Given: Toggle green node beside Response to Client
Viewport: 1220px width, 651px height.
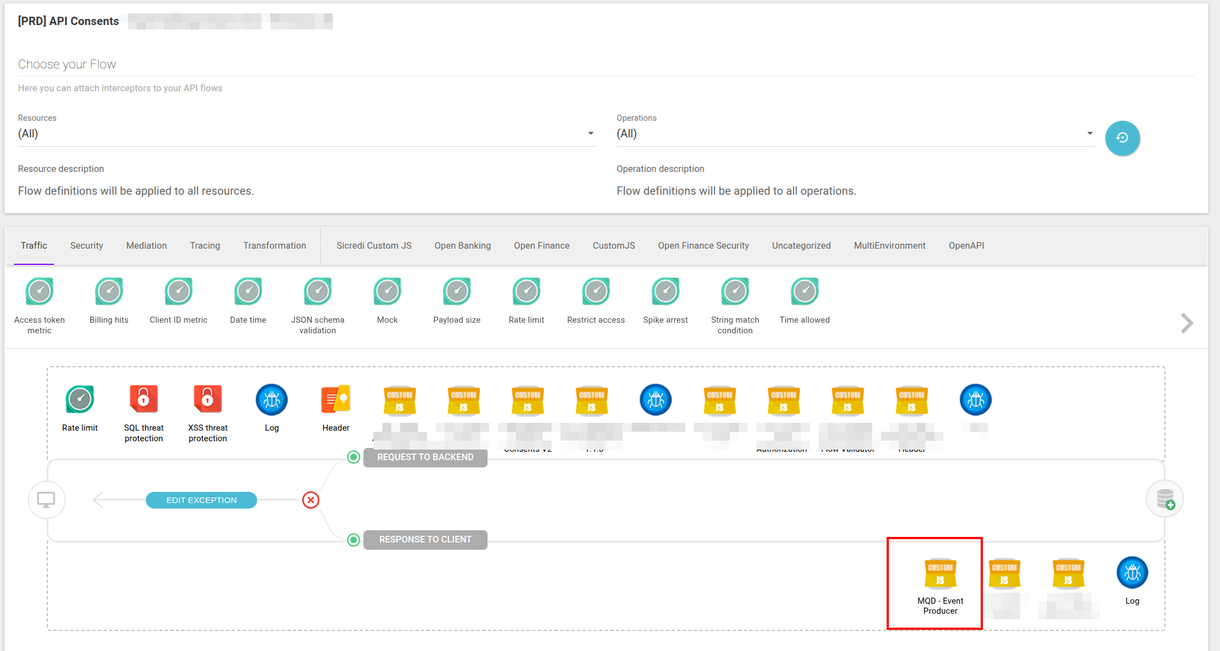Looking at the screenshot, I should pyautogui.click(x=353, y=540).
